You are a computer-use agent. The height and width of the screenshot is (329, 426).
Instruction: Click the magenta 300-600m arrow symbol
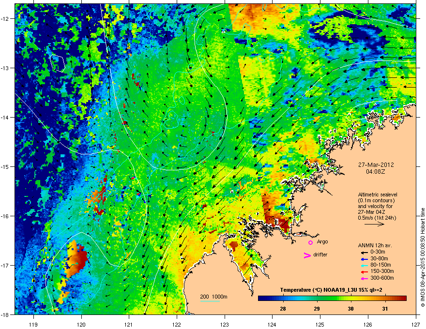[x=364, y=278]
